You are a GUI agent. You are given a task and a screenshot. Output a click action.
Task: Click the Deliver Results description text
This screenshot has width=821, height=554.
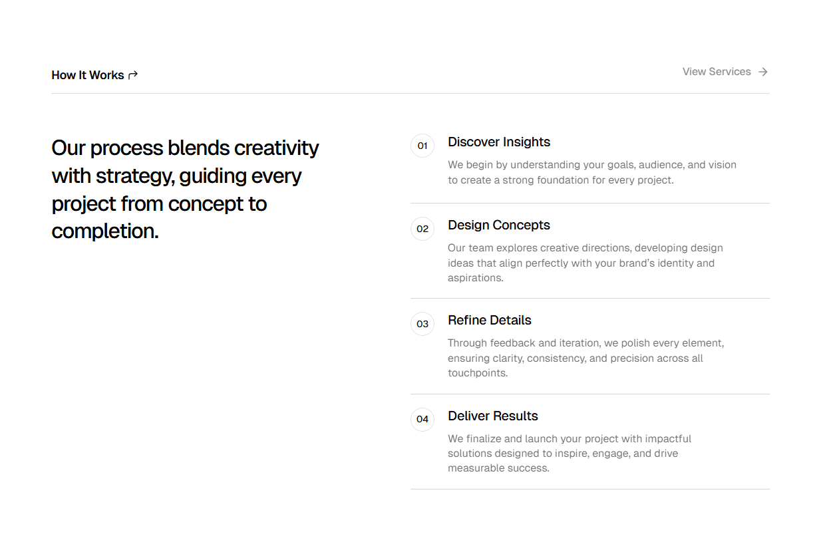click(x=569, y=453)
